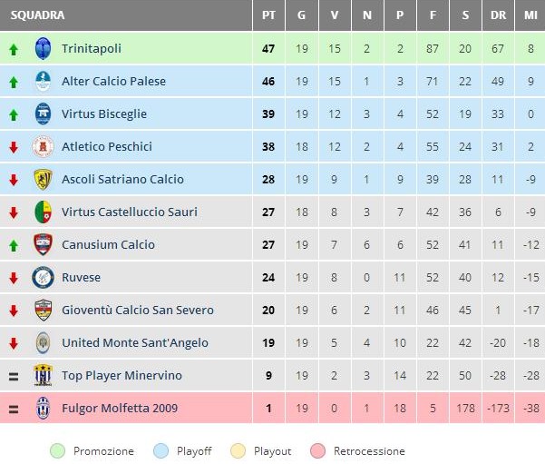Click the red Retrocessione legend circle
The height and width of the screenshot is (464, 545).
[x=317, y=451]
